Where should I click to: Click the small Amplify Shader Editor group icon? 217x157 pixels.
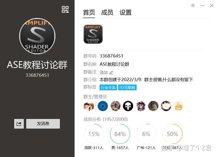(93, 34)
